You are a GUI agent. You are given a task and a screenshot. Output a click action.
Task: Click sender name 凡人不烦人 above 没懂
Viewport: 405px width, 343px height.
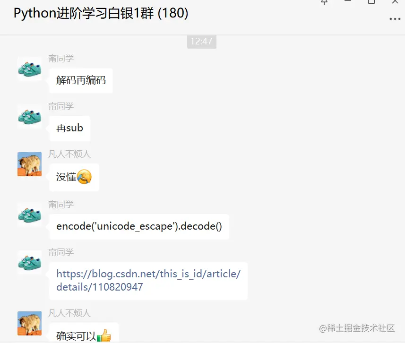(x=69, y=154)
